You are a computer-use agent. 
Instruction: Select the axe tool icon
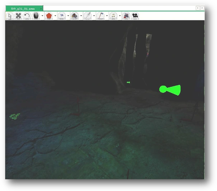100,16
